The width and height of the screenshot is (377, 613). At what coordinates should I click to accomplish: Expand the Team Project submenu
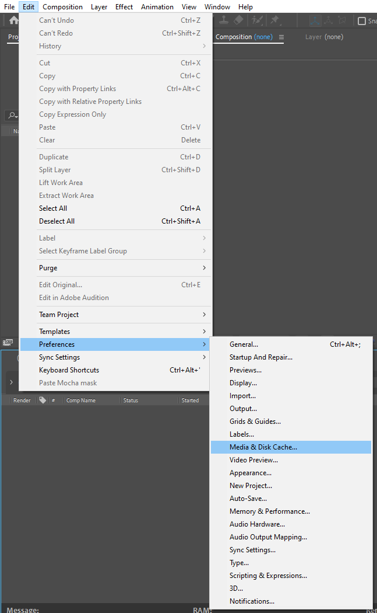coord(121,315)
